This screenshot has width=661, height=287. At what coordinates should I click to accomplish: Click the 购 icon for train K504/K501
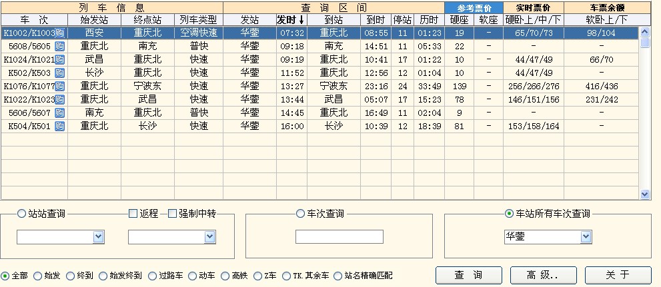60,126
